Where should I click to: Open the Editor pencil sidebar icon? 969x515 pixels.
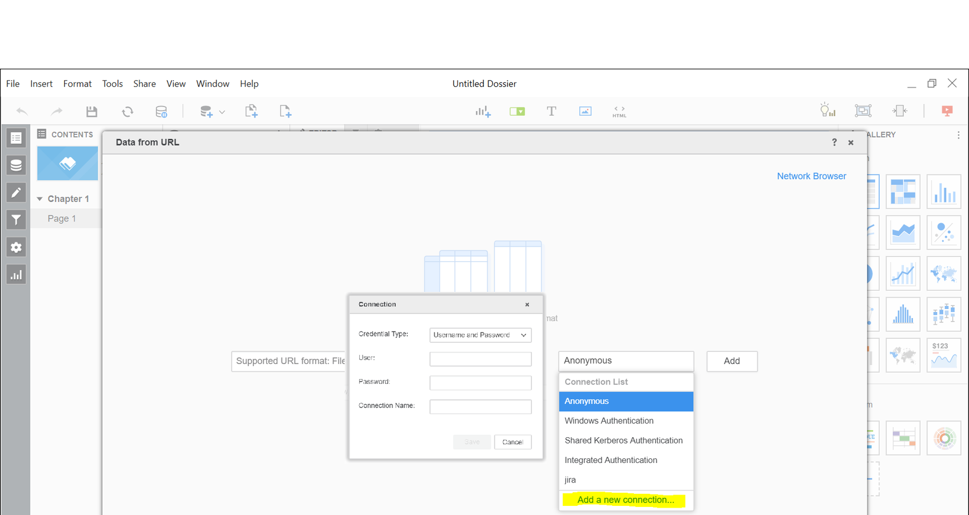point(16,193)
